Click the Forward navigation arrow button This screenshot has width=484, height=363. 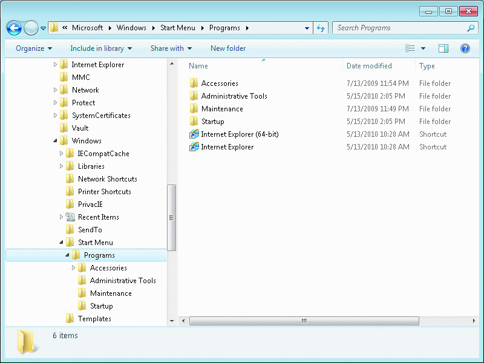pyautogui.click(x=31, y=28)
